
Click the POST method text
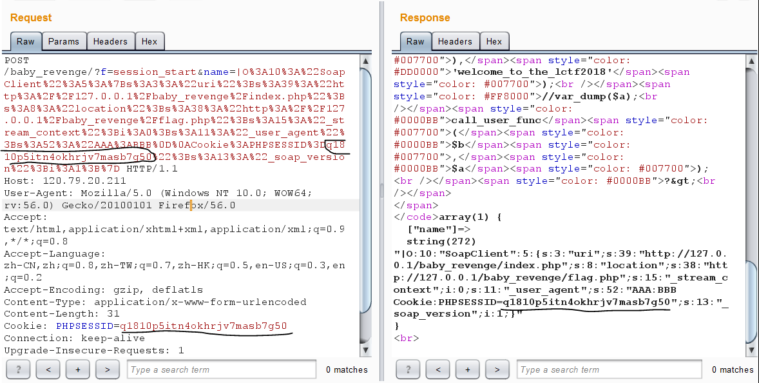pyautogui.click(x=17, y=60)
